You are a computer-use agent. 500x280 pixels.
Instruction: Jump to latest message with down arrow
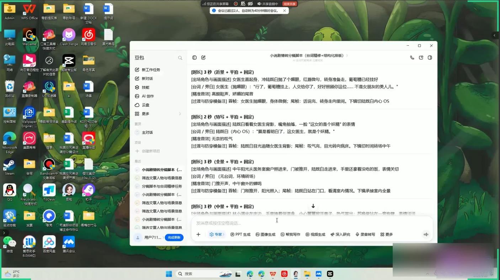(x=313, y=206)
